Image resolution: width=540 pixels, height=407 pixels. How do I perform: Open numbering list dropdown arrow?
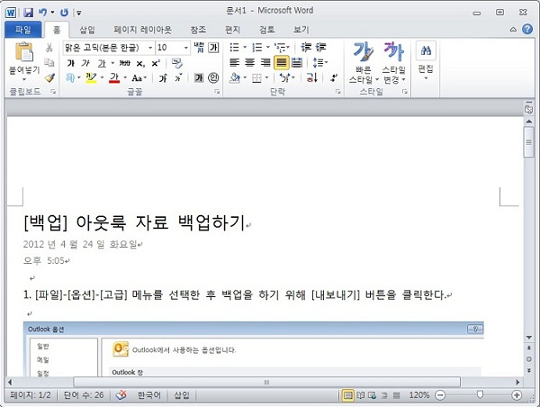pyautogui.click(x=267, y=47)
